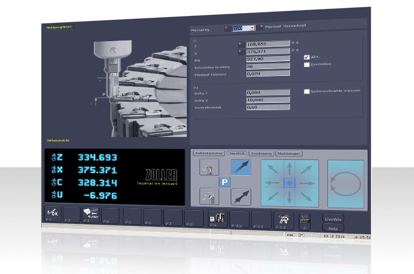Switch to the Folientastatur tab
The width and height of the screenshot is (414, 274).
pos(208,154)
